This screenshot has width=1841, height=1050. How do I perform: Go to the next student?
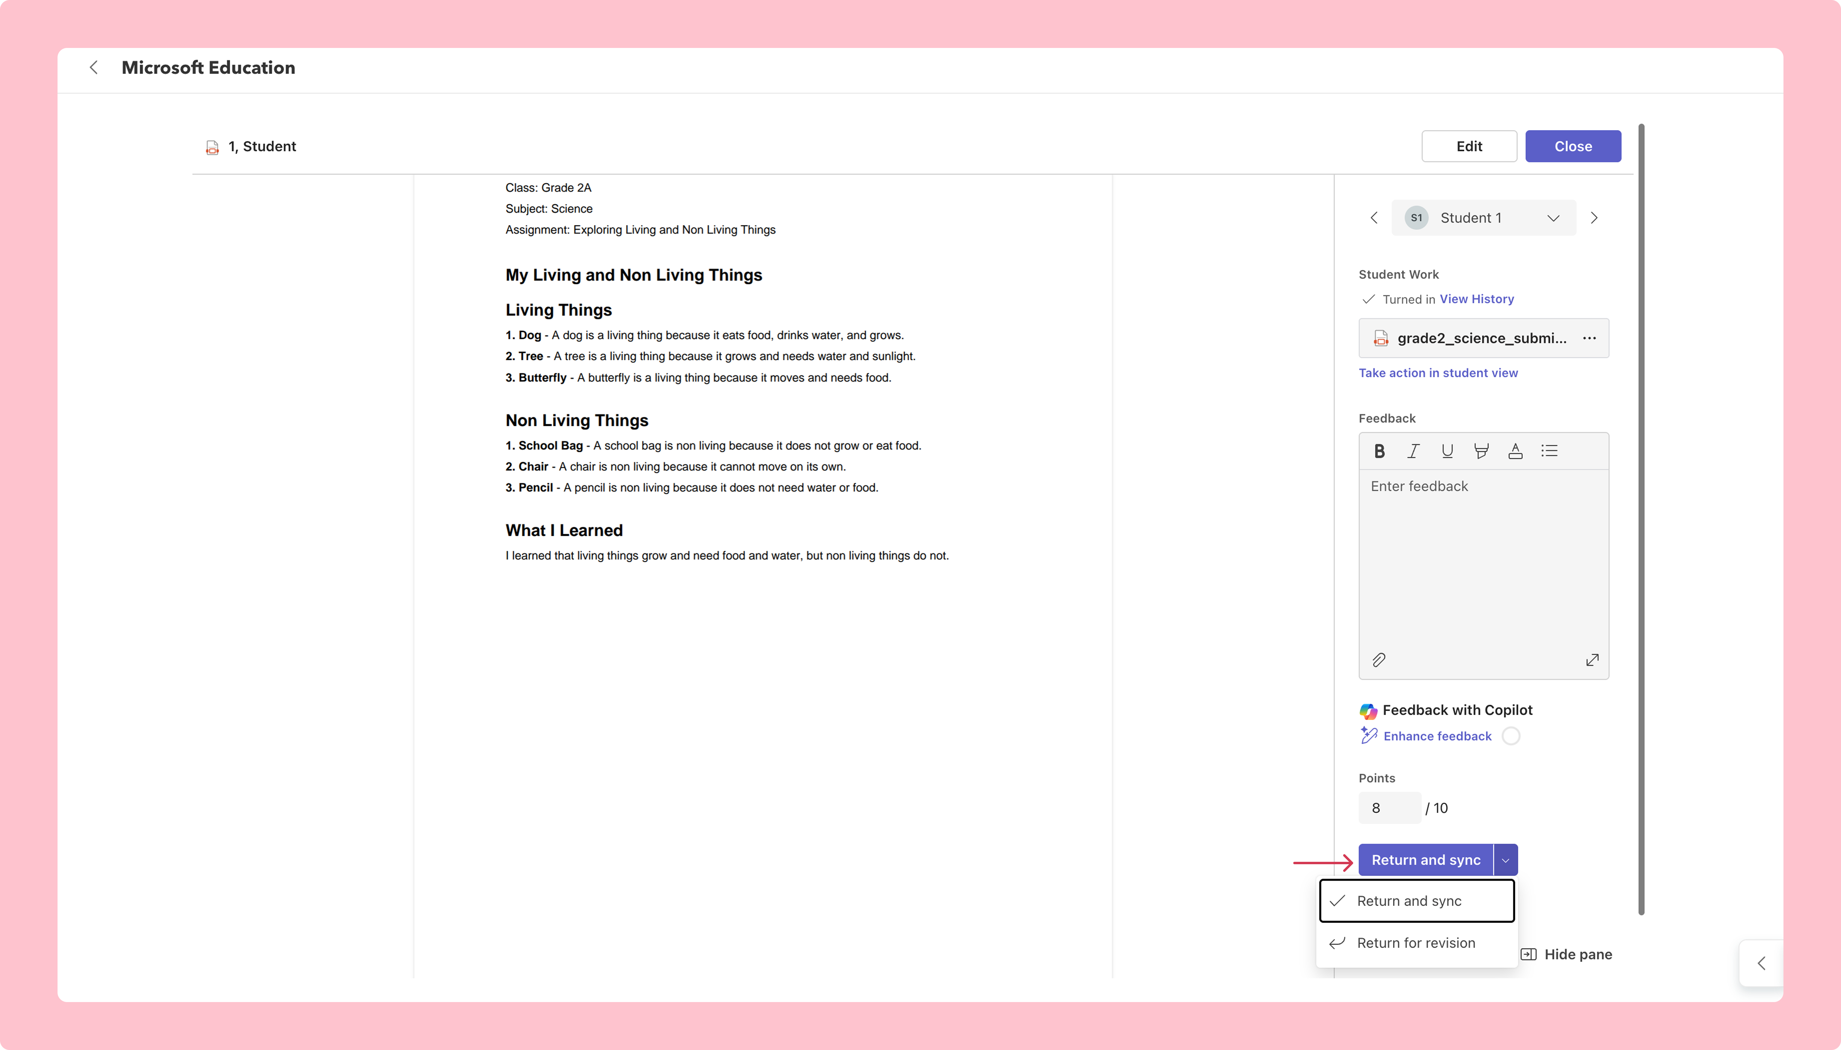click(x=1594, y=218)
